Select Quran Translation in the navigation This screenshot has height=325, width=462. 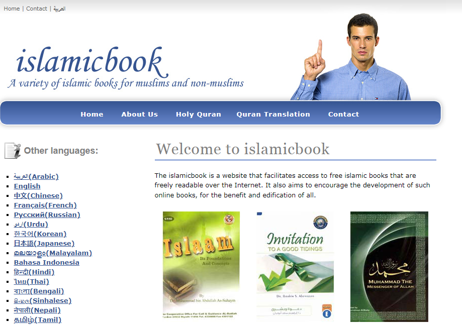tap(273, 114)
